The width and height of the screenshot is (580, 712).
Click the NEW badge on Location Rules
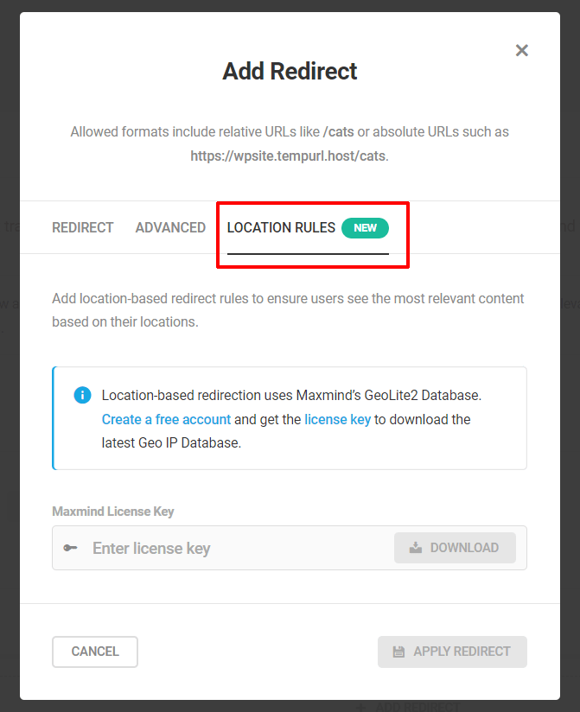[x=365, y=228]
